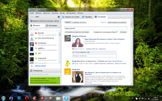Click the Какво мислите? status input

96,28
